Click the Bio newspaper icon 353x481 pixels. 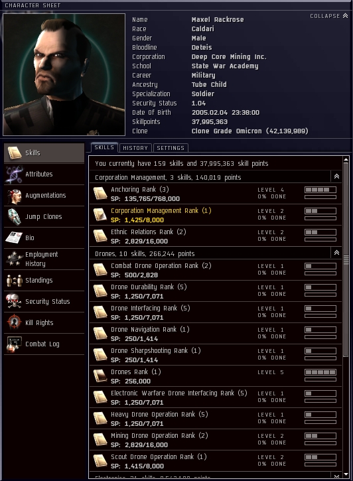(x=14, y=238)
